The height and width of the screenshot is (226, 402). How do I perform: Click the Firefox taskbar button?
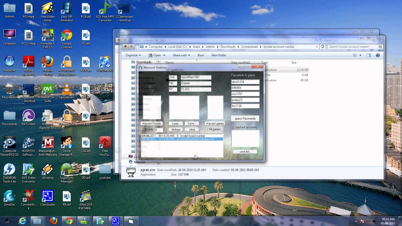point(53,221)
